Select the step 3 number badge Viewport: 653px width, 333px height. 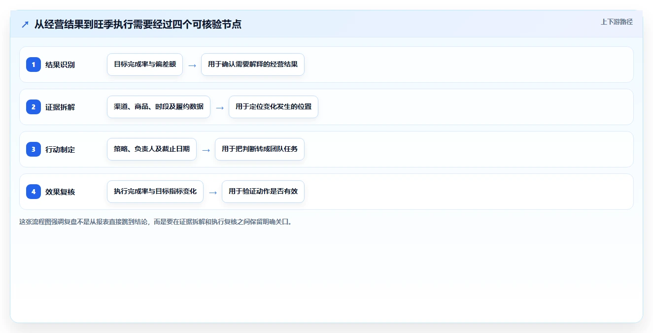[x=34, y=149]
